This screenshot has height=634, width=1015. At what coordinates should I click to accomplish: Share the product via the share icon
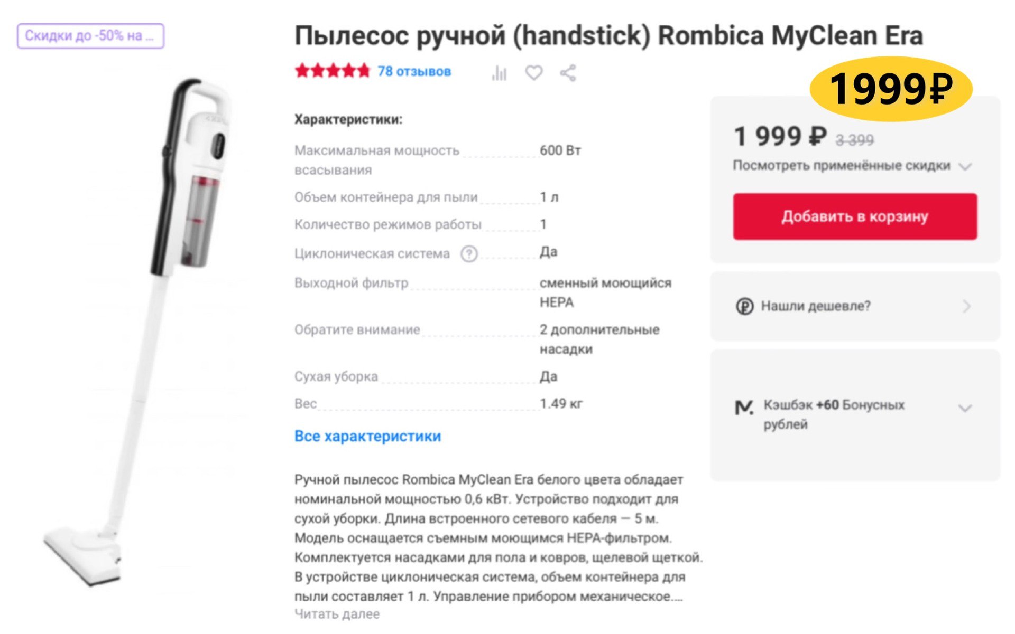coord(568,73)
